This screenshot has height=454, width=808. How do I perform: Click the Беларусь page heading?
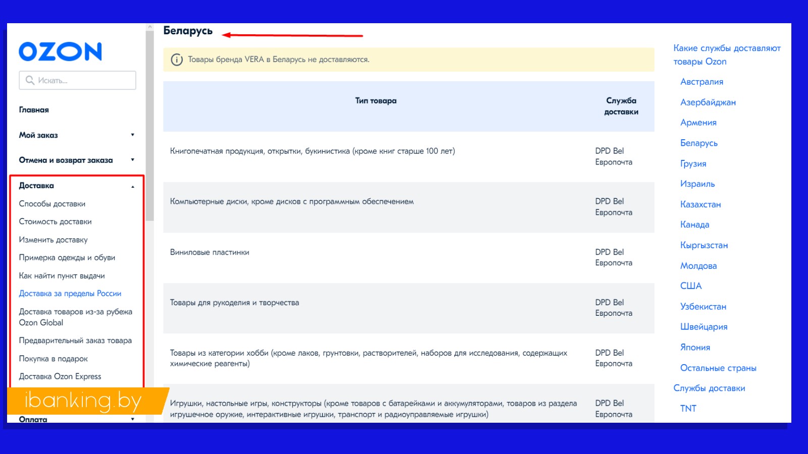(x=188, y=31)
